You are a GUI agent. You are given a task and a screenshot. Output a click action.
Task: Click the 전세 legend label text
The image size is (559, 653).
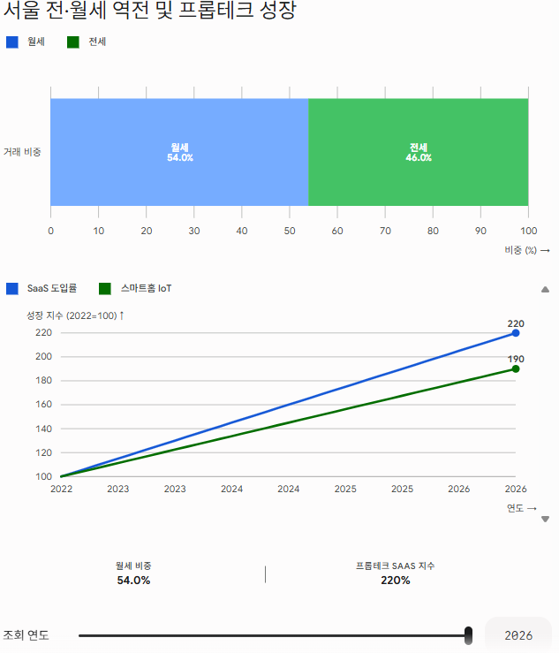point(97,42)
